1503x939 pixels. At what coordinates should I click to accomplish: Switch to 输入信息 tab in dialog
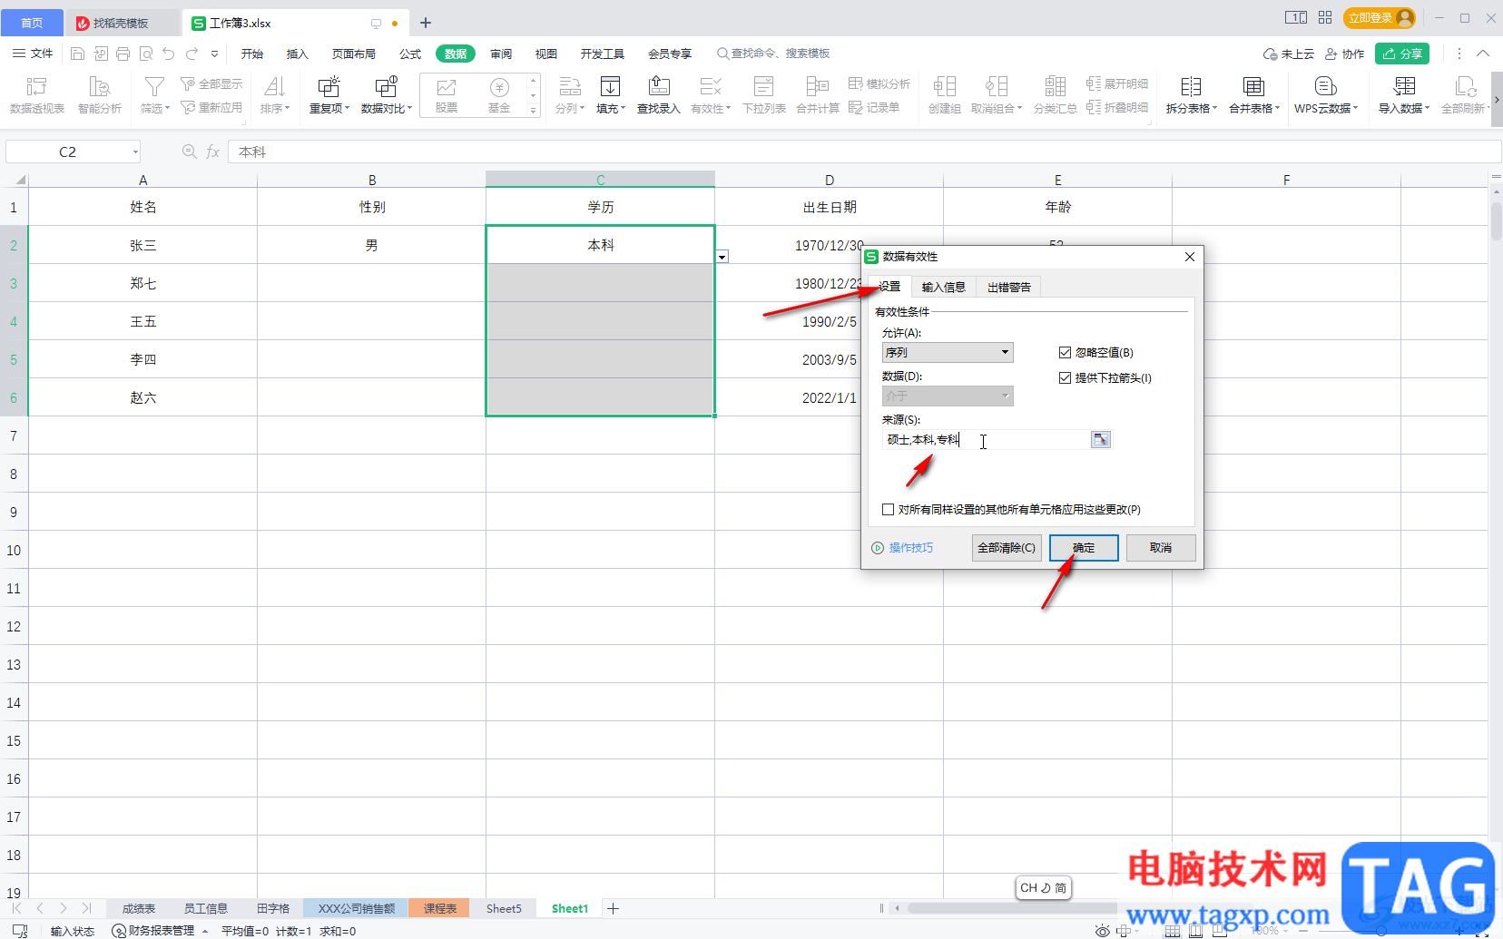(x=943, y=287)
